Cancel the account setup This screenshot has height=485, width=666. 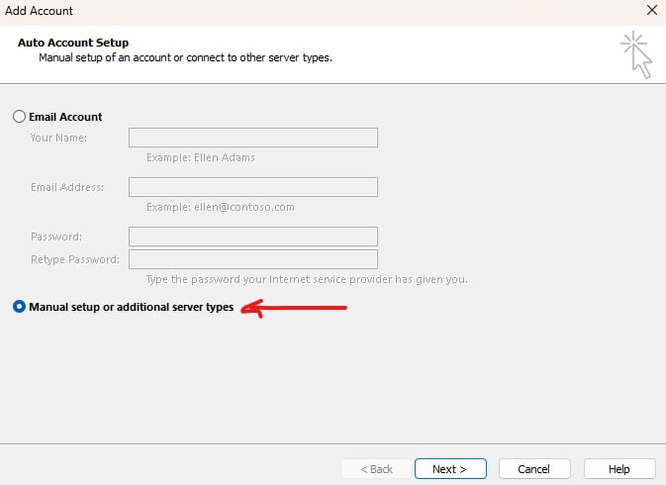(534, 469)
